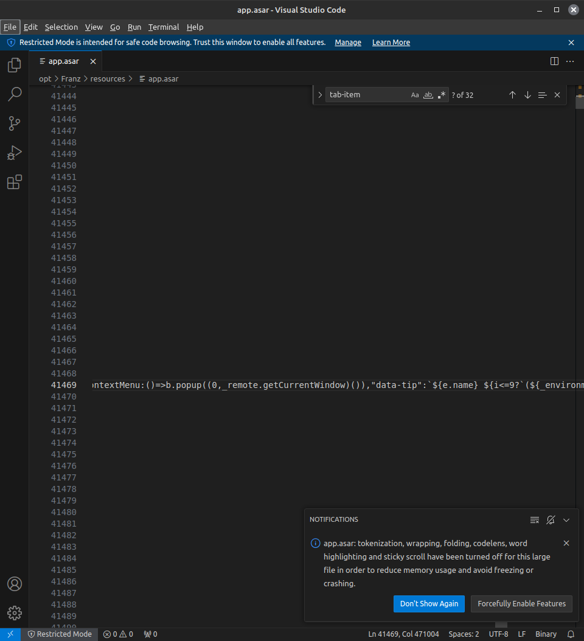Dismiss the app.asar large file notification
The height and width of the screenshot is (641, 584).
point(566,543)
